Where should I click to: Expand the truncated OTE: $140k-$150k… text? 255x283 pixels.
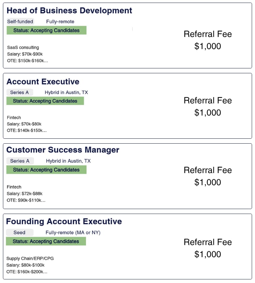click(x=27, y=130)
